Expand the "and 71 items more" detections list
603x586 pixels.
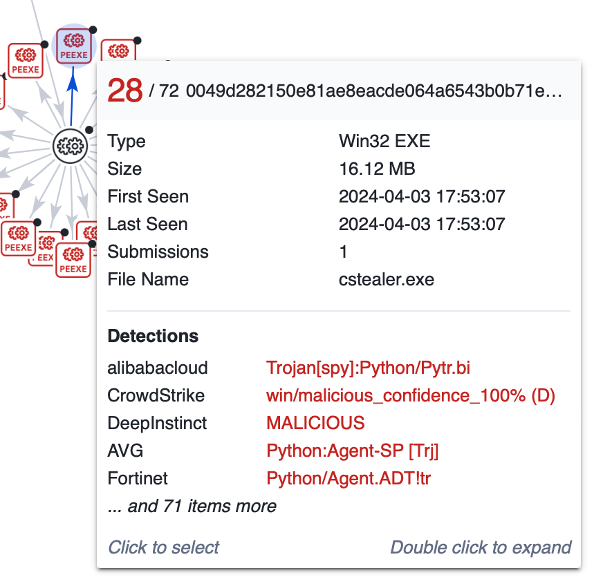point(192,506)
